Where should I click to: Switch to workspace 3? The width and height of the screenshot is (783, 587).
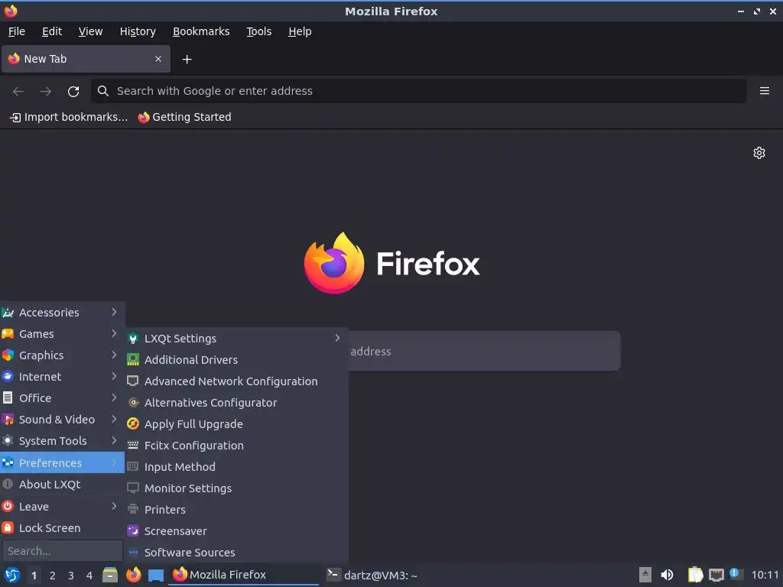coord(71,576)
